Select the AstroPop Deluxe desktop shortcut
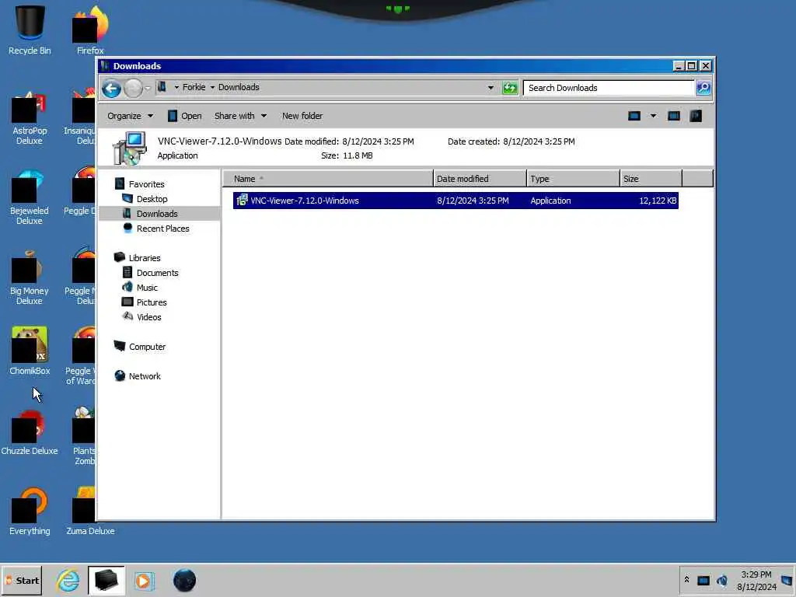This screenshot has width=796, height=597. [x=29, y=118]
